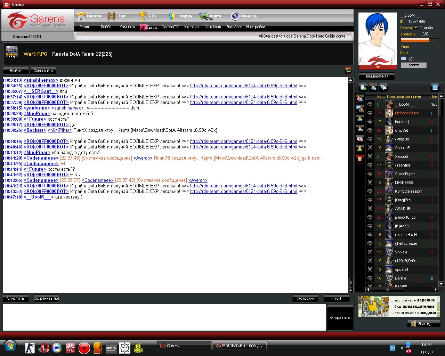The height and width of the screenshot is (356, 445).
Task: Click crossed swords icon beside SpankeS
Action: click(x=370, y=148)
